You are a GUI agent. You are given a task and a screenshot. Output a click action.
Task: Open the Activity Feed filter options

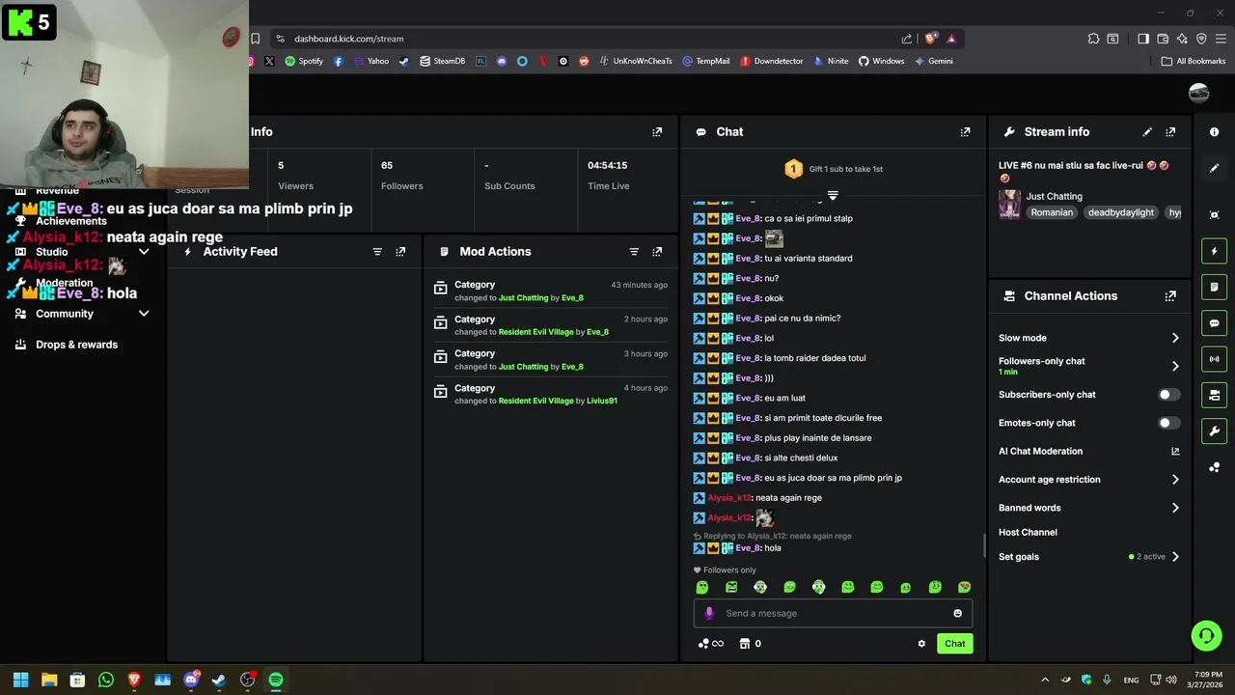pyautogui.click(x=377, y=252)
